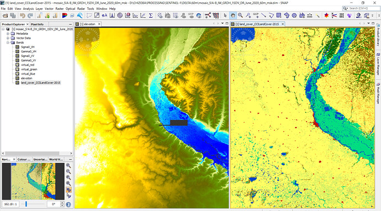The height and width of the screenshot is (211, 381).
Task: Select the panning hand tool
Action: (233, 15)
